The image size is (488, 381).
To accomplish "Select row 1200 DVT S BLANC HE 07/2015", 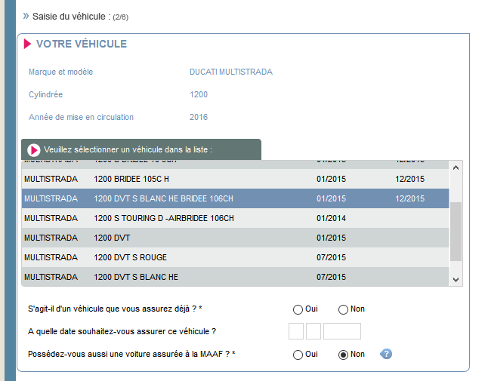I will click(x=235, y=277).
